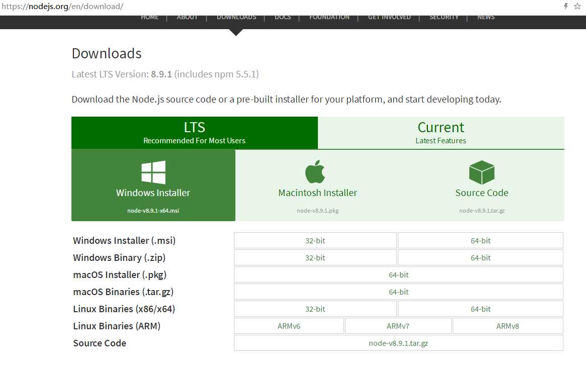The height and width of the screenshot is (370, 586).
Task: Download the 64-bit macOS Binaries (.tar.gz)
Action: 398,292
